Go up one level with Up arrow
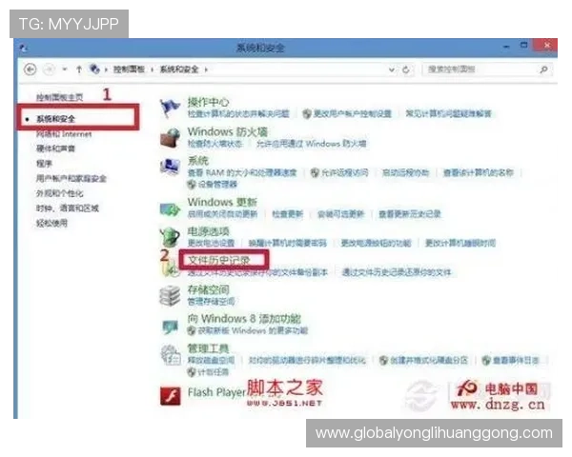This screenshot has height=457, width=572. pos(79,70)
